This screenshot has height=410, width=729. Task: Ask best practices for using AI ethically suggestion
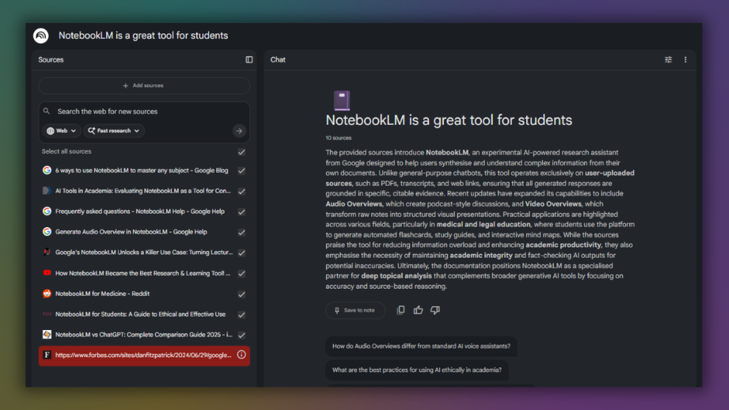(x=417, y=370)
